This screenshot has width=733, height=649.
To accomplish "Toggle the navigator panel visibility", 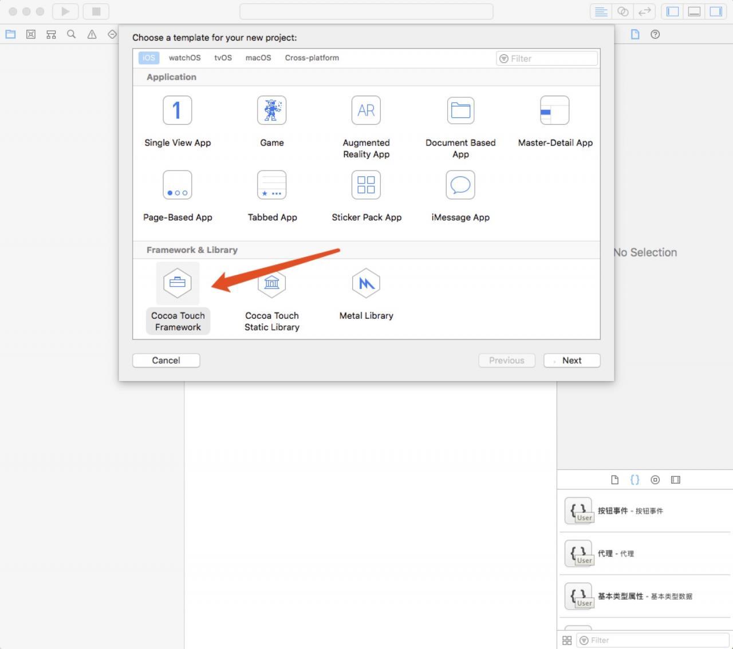I will [x=672, y=11].
